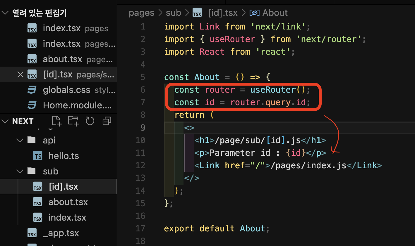The image size is (415, 246).
Task: Open about.tsx in the open editors list
Action: [x=59, y=59]
